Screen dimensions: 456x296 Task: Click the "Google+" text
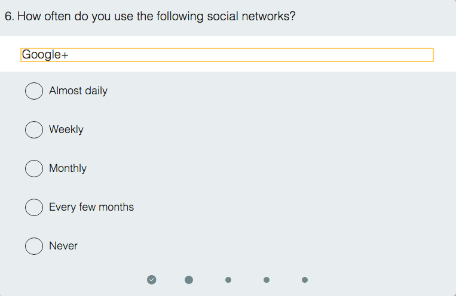pyautogui.click(x=45, y=55)
